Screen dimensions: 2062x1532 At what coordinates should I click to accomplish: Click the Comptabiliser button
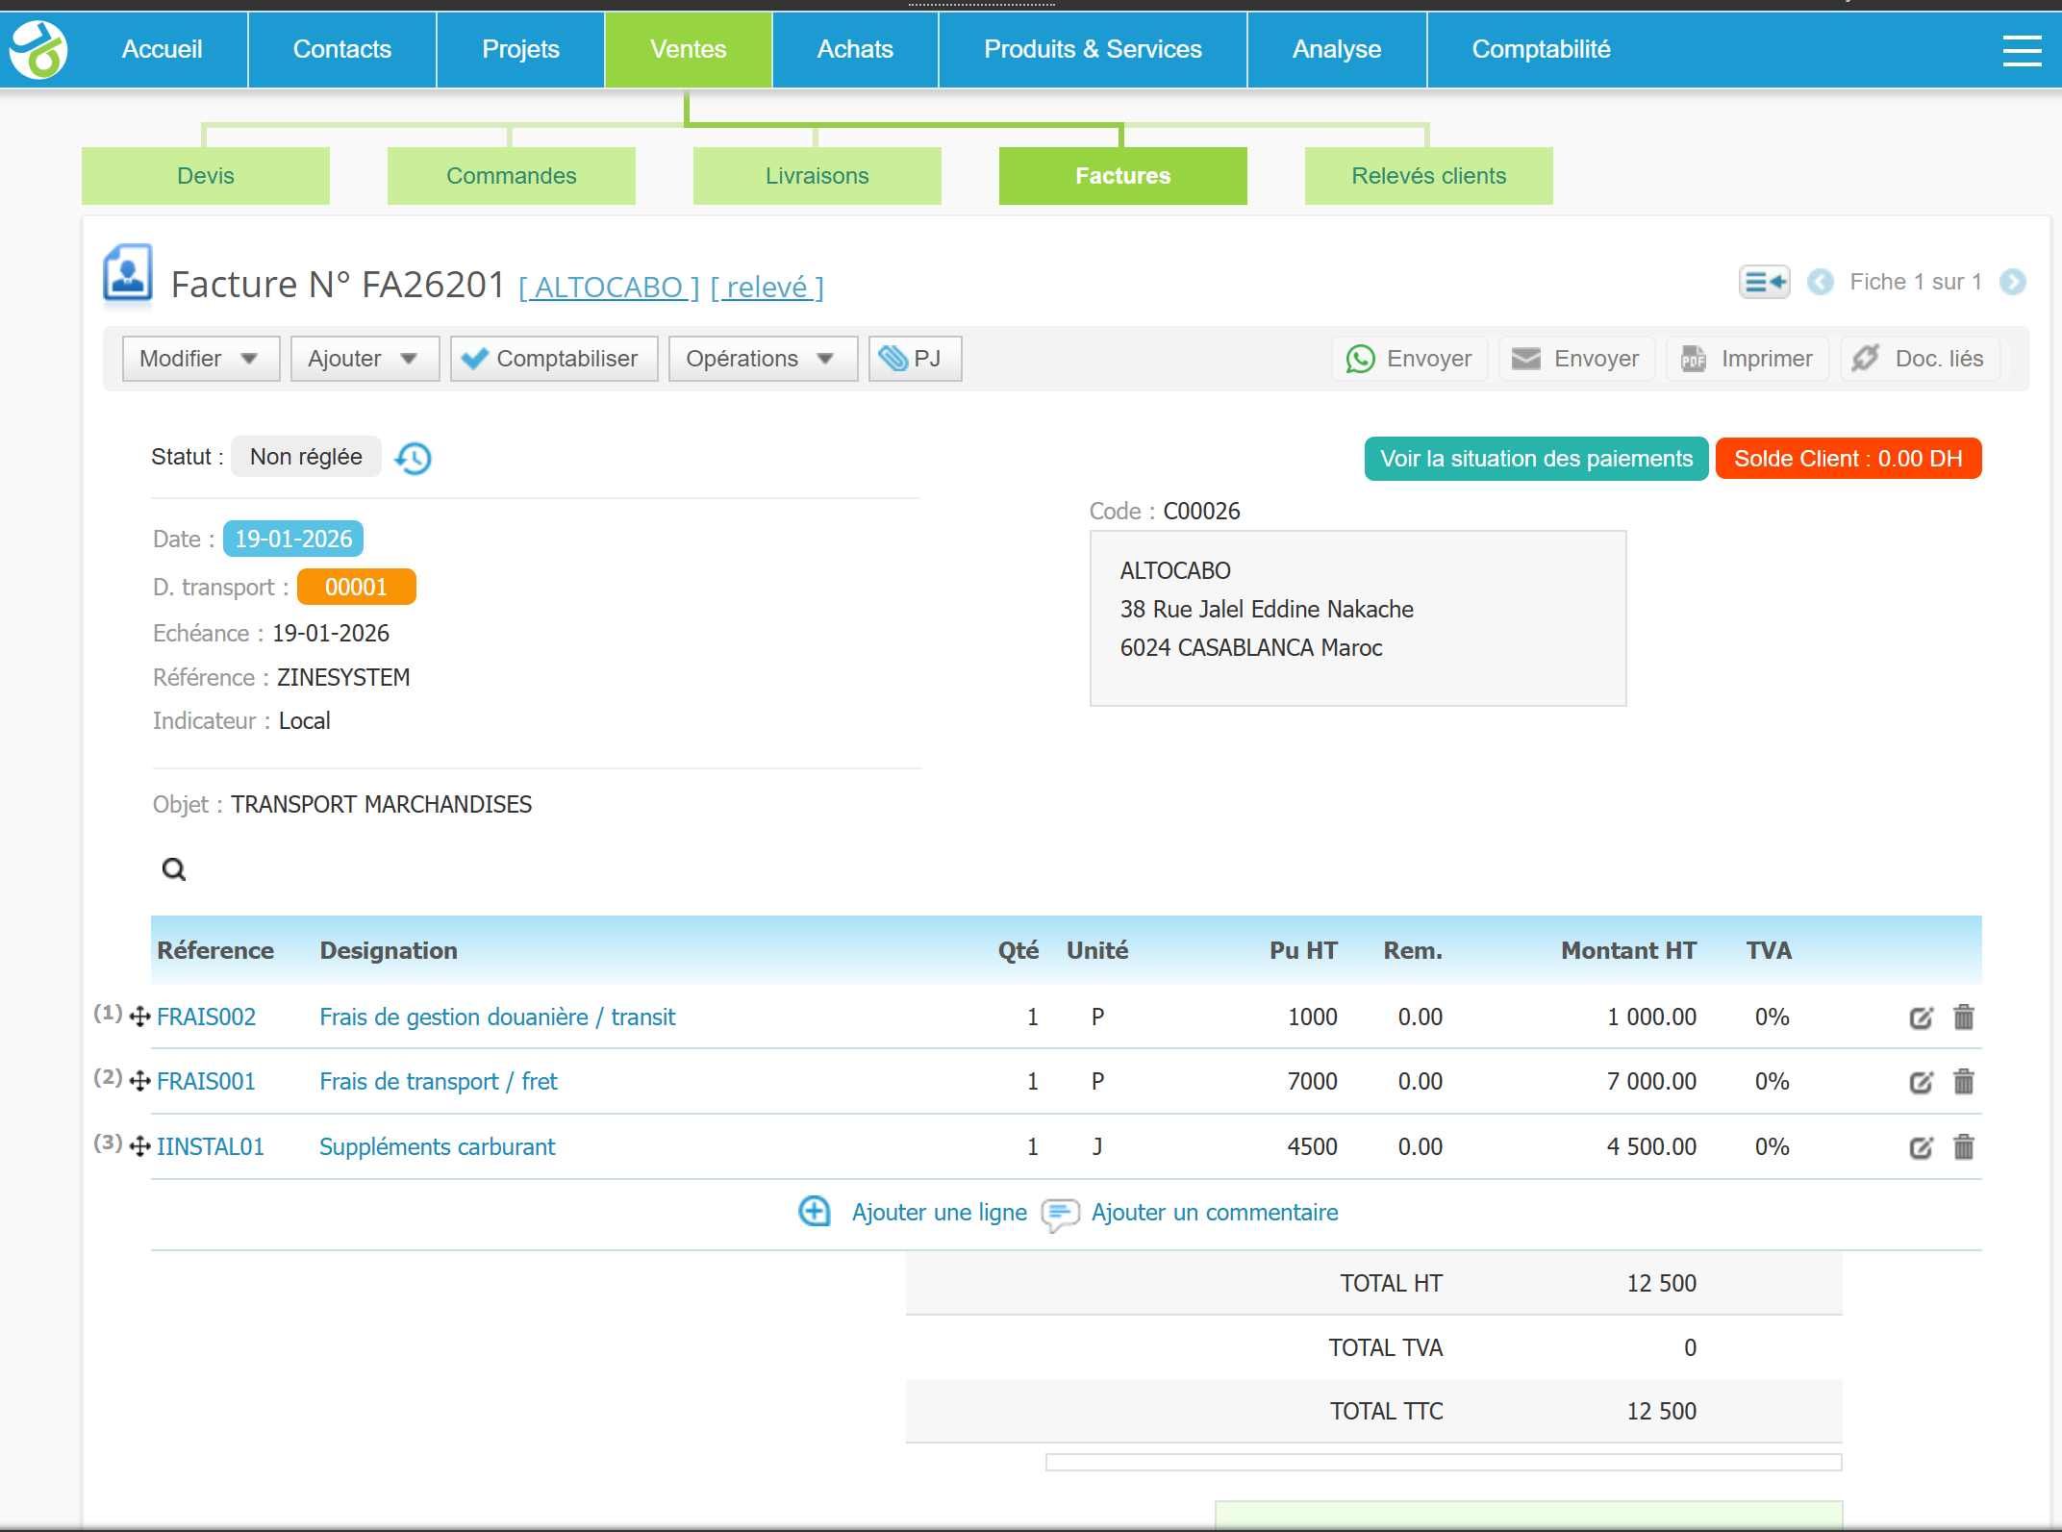click(x=553, y=359)
